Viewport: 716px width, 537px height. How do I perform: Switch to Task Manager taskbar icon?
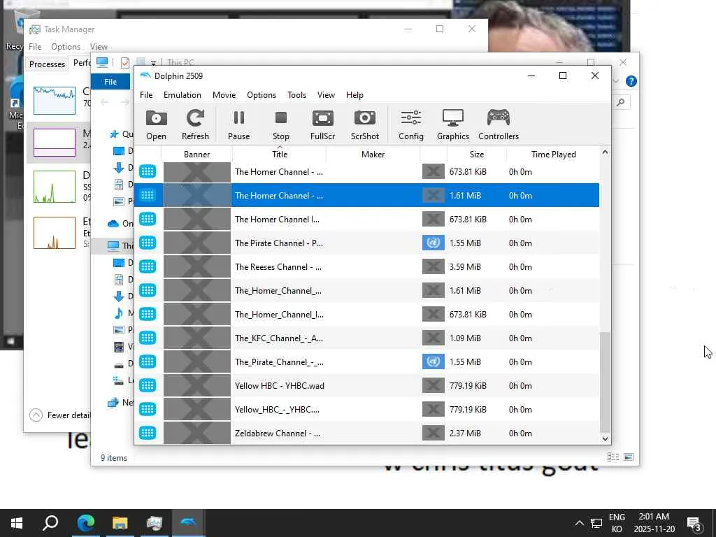pyautogui.click(x=155, y=523)
